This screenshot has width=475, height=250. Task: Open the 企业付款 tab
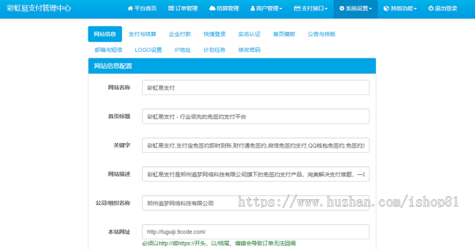point(180,34)
